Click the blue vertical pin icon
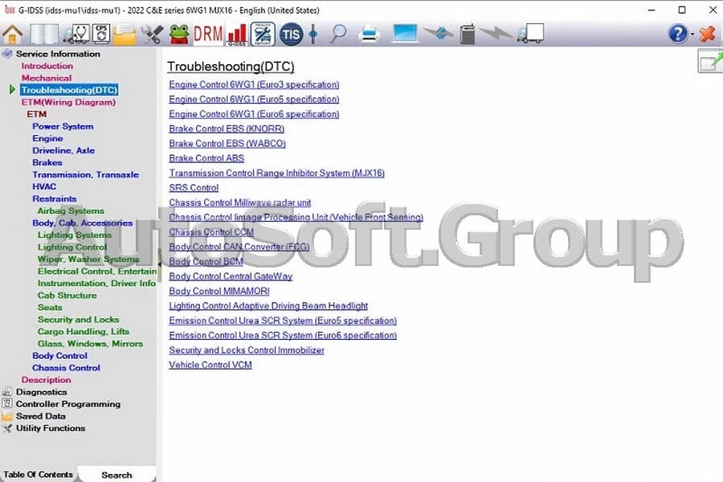The image size is (723, 482). [x=313, y=34]
